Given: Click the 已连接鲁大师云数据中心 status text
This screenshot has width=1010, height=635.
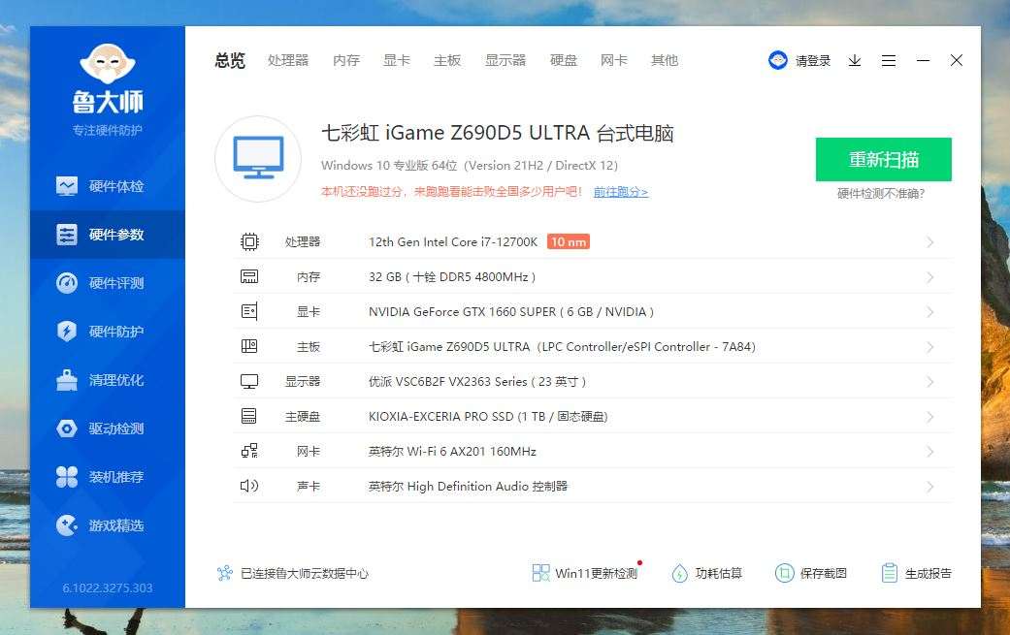Looking at the screenshot, I should pos(304,573).
